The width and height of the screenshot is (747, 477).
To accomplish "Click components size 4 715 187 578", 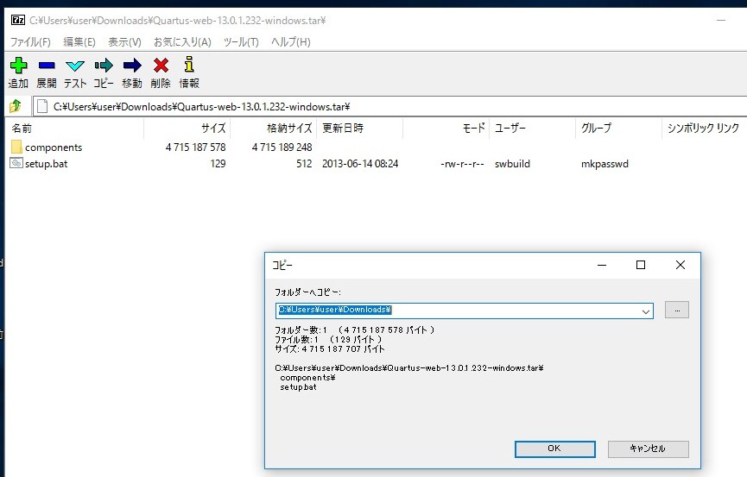I will pos(195,147).
